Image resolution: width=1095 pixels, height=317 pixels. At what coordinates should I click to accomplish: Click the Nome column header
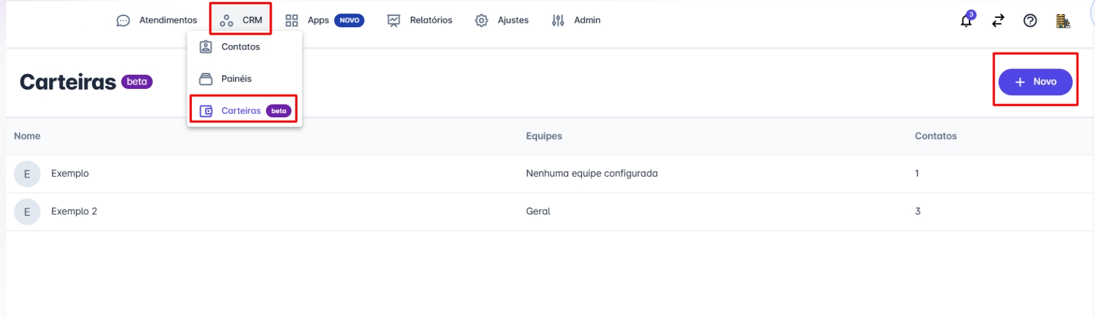[27, 136]
